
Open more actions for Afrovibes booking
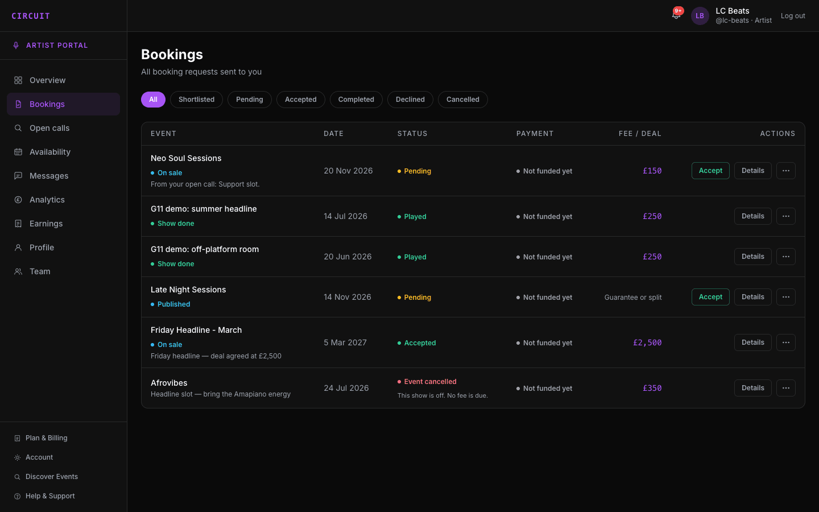(786, 388)
